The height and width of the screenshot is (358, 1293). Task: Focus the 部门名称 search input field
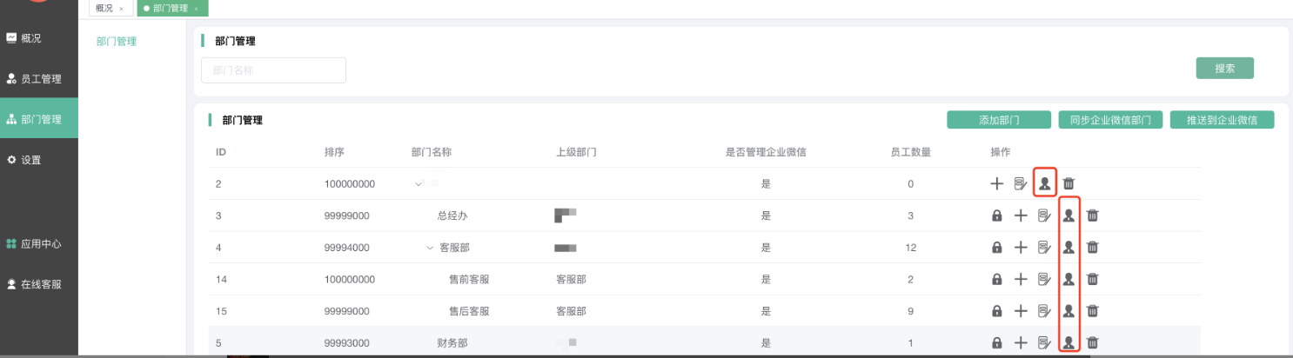(273, 70)
